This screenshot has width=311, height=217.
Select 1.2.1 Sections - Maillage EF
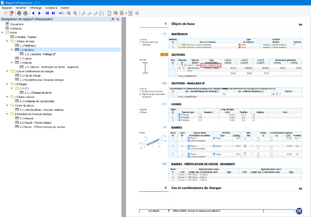click(40, 54)
